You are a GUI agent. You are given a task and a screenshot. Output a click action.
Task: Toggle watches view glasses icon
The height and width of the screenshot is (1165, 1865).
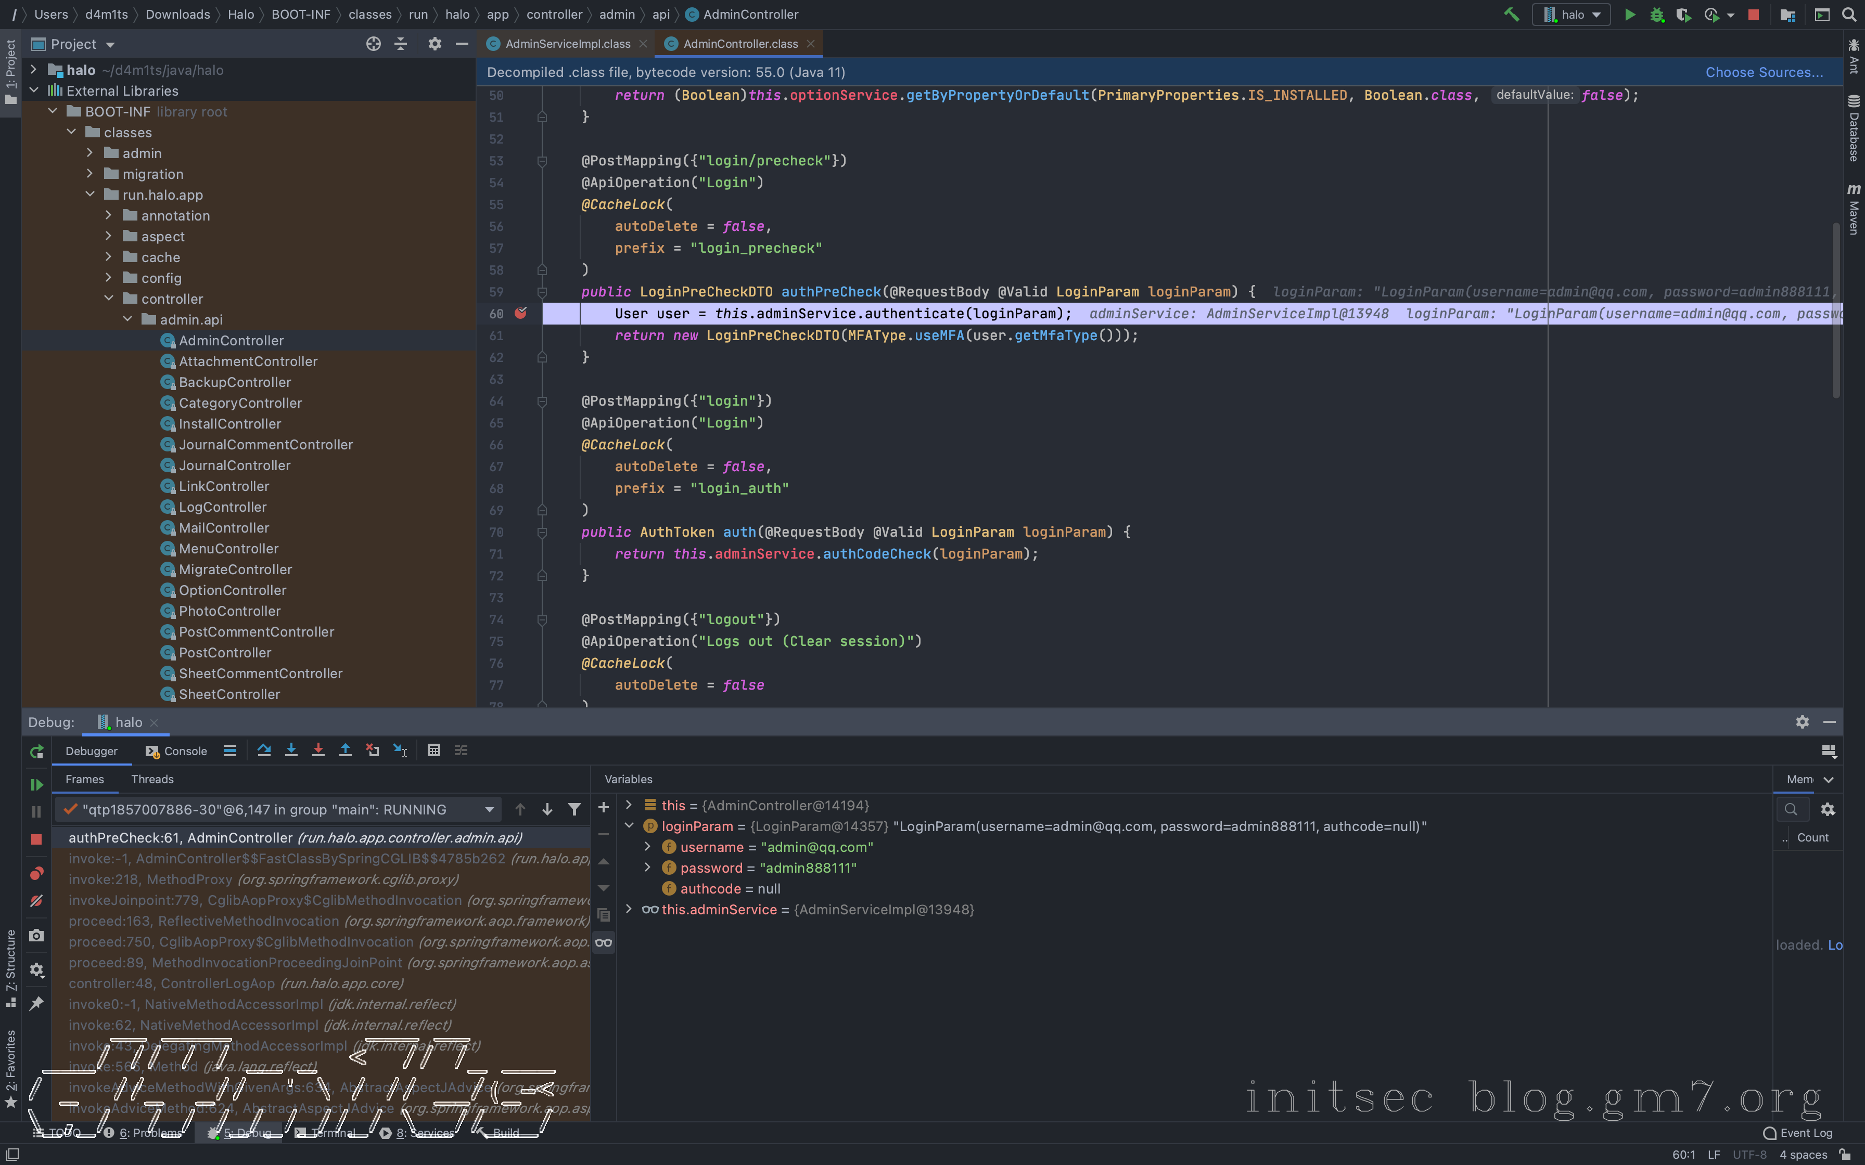point(604,942)
